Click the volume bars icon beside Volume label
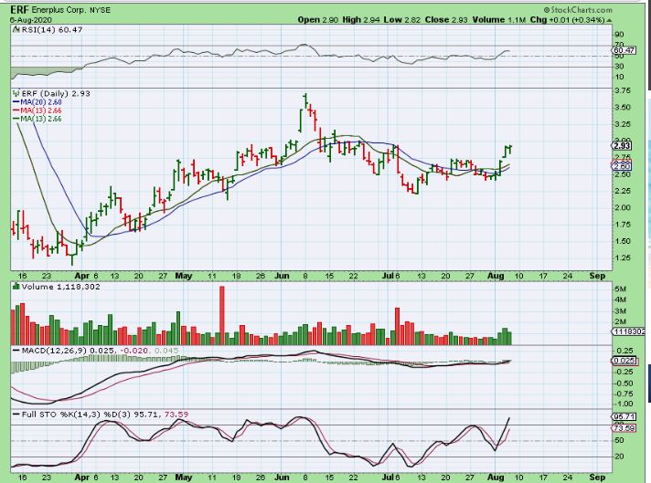651x483 pixels. 16,287
